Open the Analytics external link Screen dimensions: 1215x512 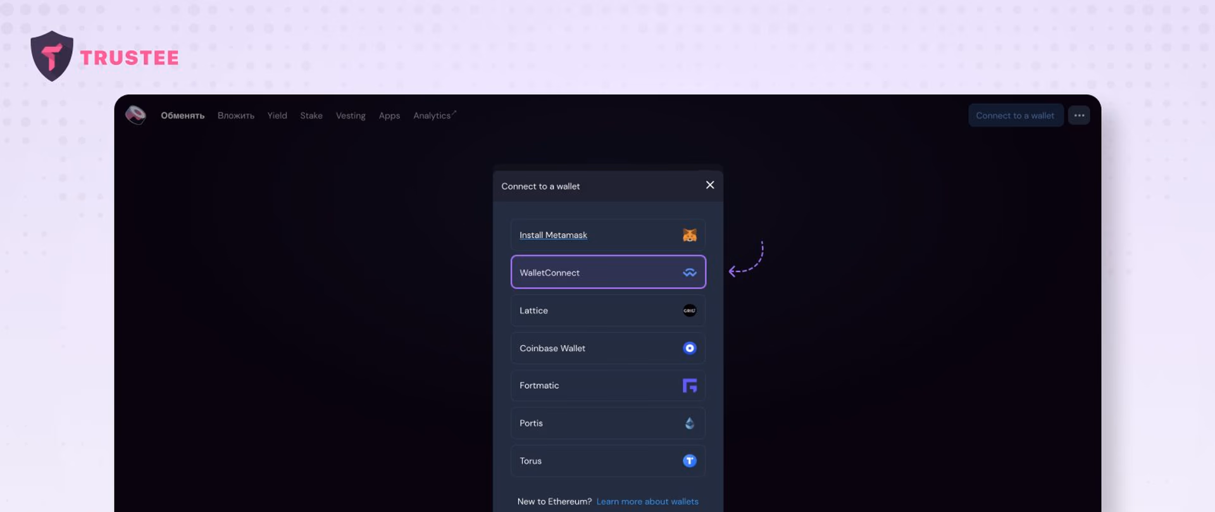coord(434,115)
